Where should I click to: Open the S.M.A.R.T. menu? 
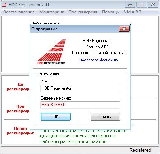click(133, 12)
